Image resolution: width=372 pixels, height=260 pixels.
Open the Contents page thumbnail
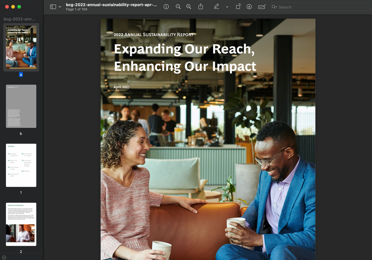point(21,165)
